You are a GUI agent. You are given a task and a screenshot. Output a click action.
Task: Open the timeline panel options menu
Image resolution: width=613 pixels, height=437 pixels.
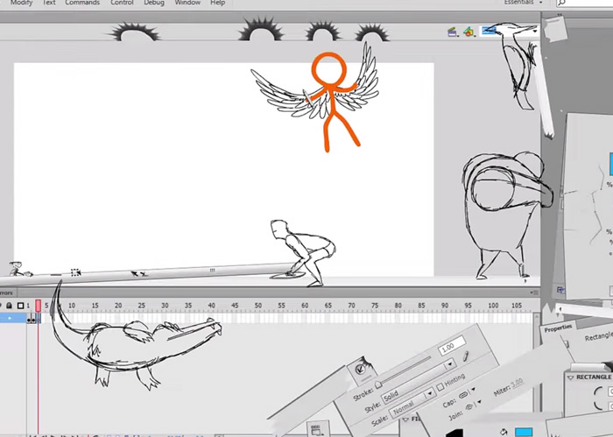point(534,293)
